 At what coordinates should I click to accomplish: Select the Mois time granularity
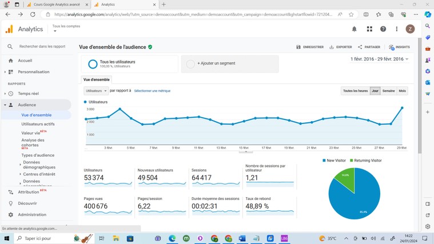pyautogui.click(x=402, y=91)
